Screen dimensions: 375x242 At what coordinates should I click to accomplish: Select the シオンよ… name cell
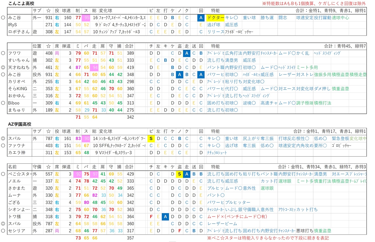click(x=20, y=209)
